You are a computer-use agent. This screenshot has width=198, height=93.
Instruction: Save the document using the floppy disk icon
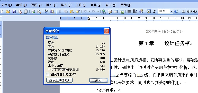[14, 12]
